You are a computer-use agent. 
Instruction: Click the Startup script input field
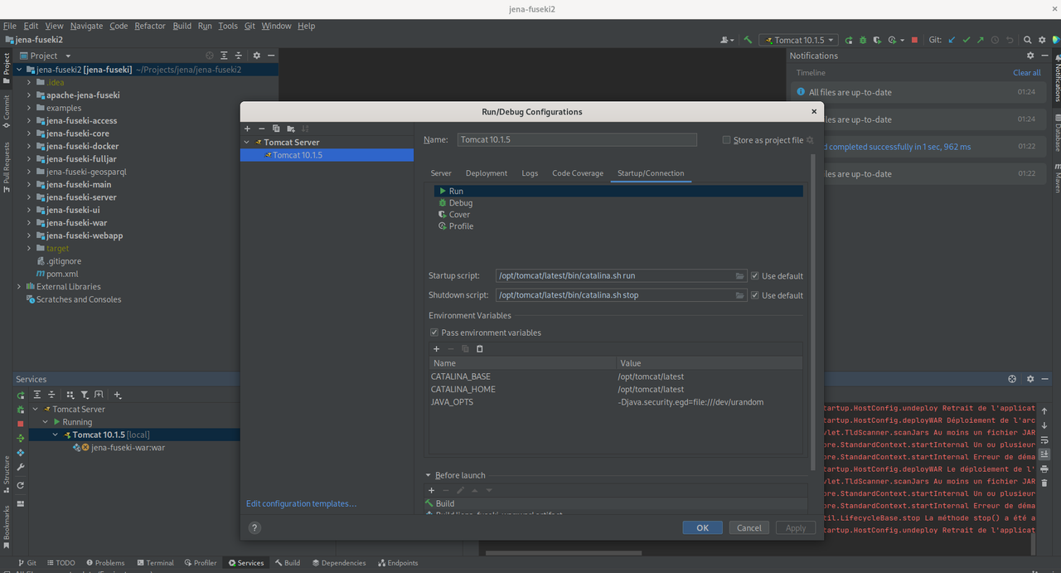pyautogui.click(x=614, y=276)
